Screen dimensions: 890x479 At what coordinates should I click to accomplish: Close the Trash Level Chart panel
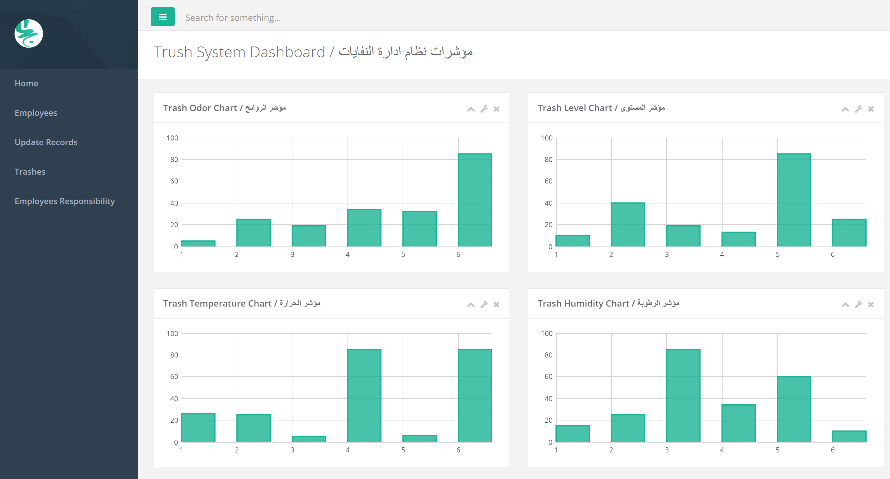pos(871,109)
